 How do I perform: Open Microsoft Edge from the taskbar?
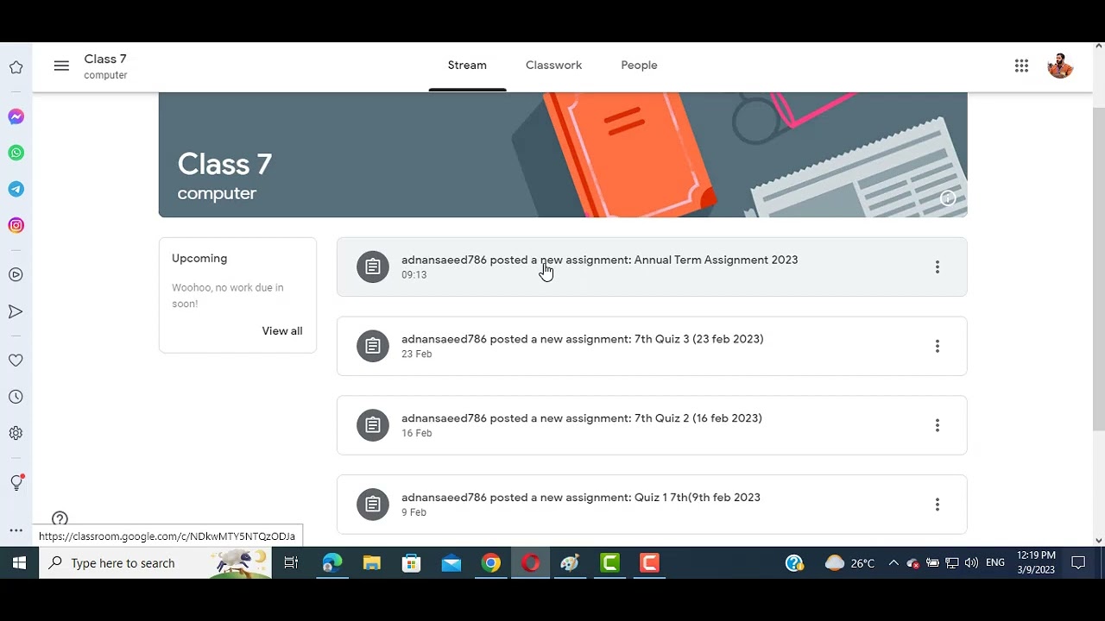point(331,563)
